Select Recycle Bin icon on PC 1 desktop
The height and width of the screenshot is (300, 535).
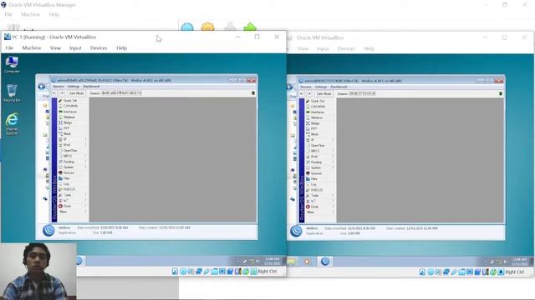click(x=12, y=93)
